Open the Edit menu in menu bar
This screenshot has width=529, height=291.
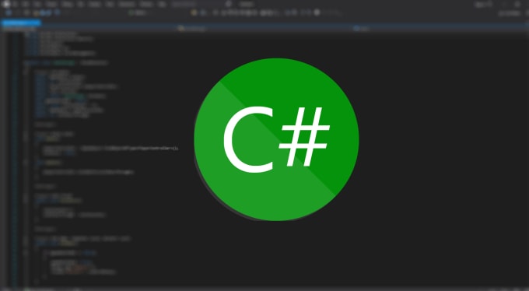click(26, 5)
